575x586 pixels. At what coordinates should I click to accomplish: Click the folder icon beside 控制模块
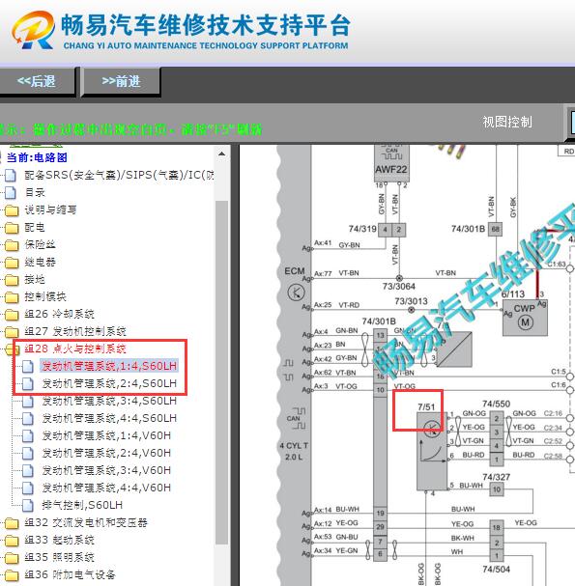(12, 297)
